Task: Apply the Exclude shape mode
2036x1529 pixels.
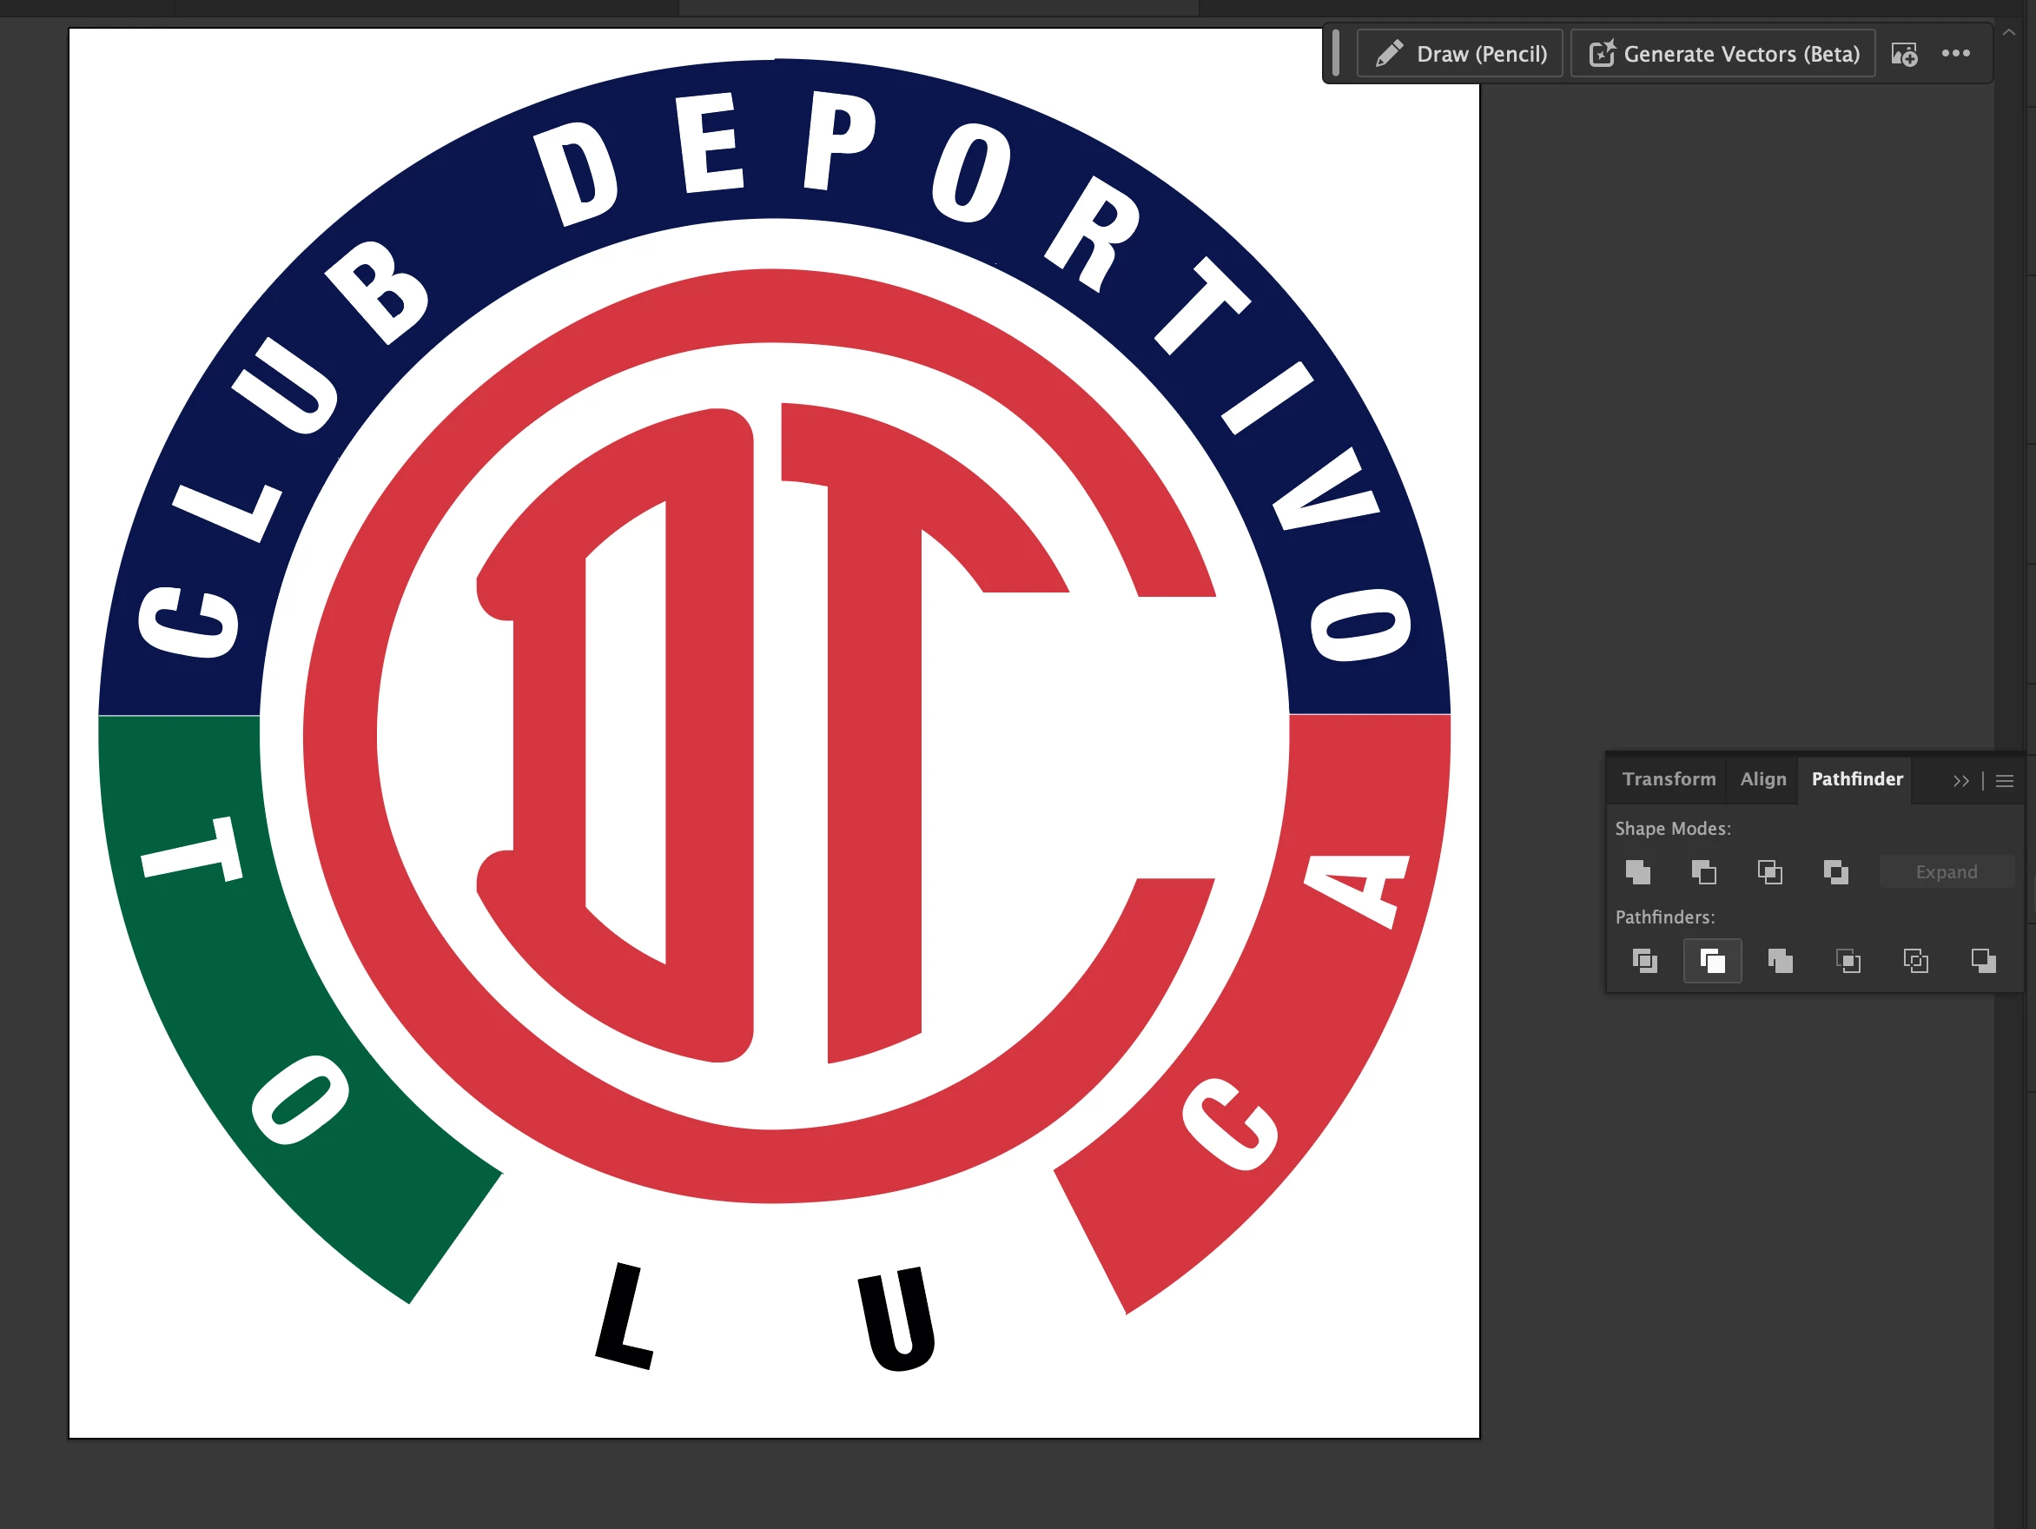Action: (1835, 871)
